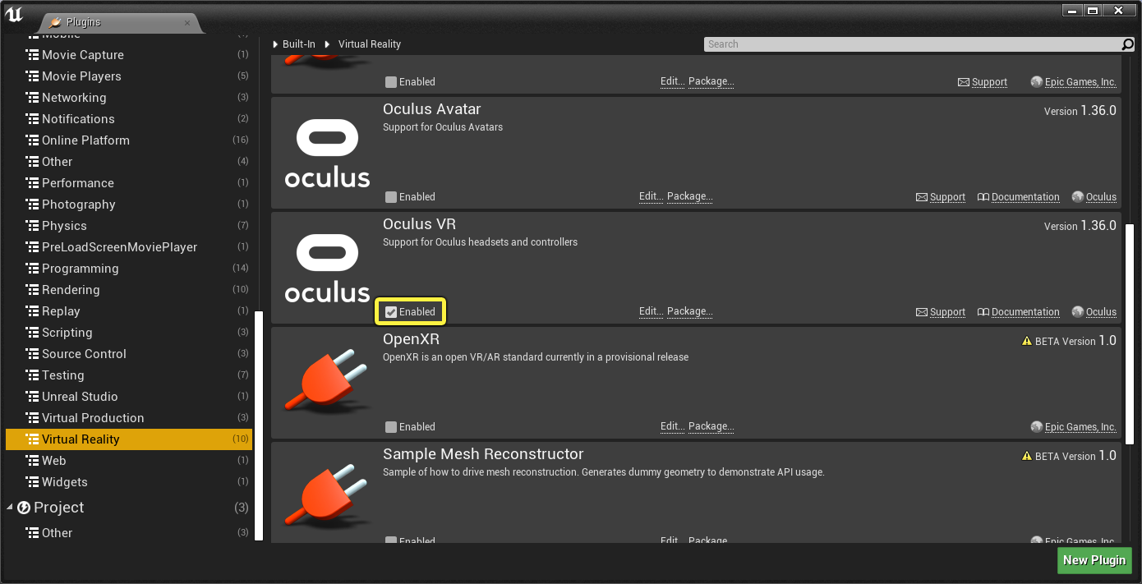The image size is (1142, 584).
Task: Click the list icon beside Unreal Studio
Action: pyautogui.click(x=32, y=397)
